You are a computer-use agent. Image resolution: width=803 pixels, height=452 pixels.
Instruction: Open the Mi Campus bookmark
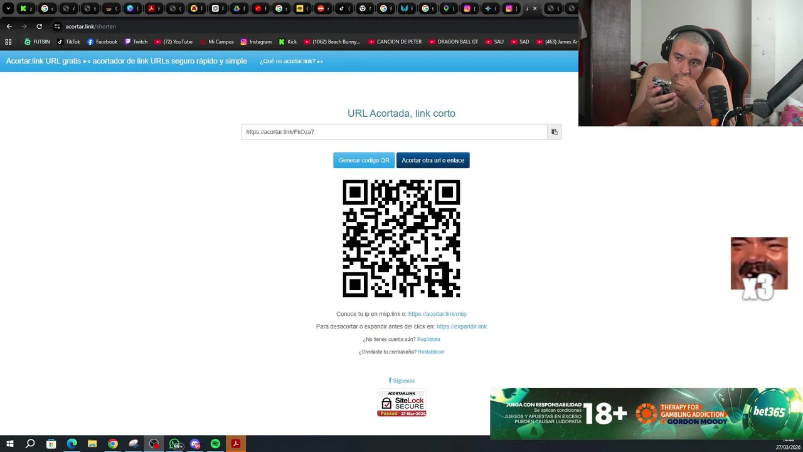coord(216,42)
